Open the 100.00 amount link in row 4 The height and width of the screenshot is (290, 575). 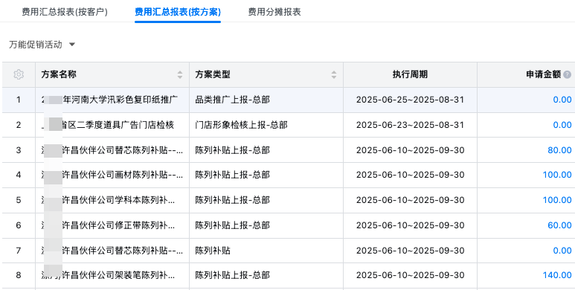[557, 175]
